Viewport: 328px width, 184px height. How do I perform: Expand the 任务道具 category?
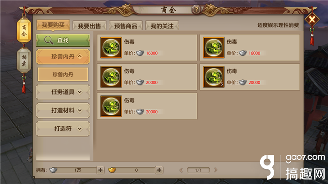[63, 92]
